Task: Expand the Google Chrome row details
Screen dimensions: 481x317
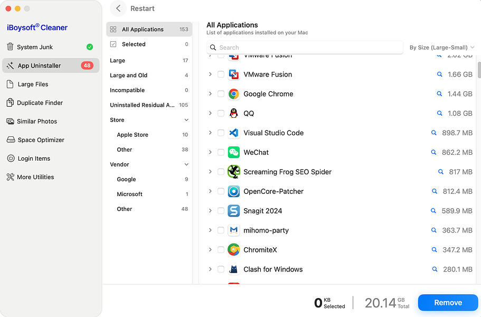Action: click(210, 94)
